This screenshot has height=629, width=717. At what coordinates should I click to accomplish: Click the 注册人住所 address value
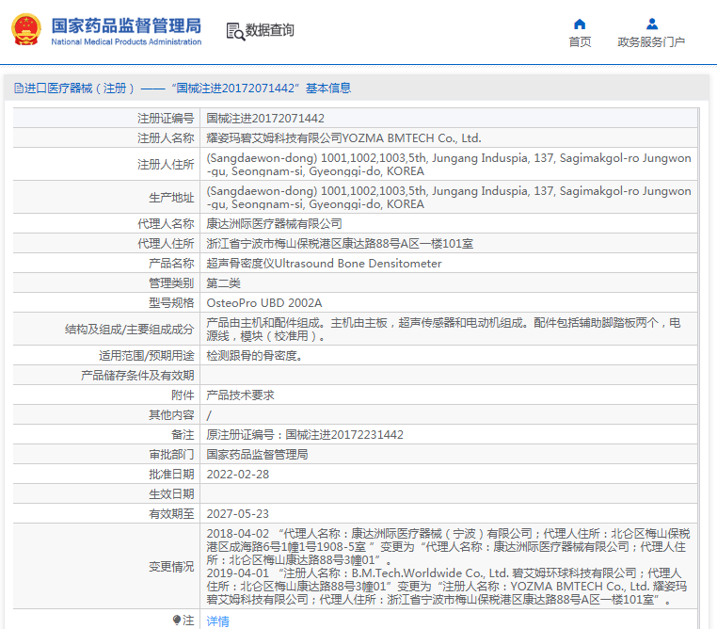point(449,164)
